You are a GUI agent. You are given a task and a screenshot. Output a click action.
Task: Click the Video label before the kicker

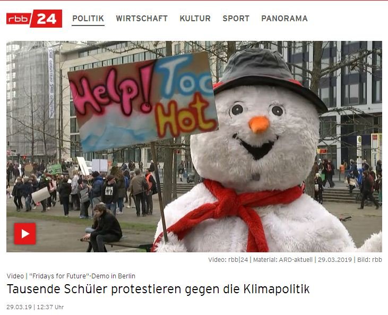(15, 276)
